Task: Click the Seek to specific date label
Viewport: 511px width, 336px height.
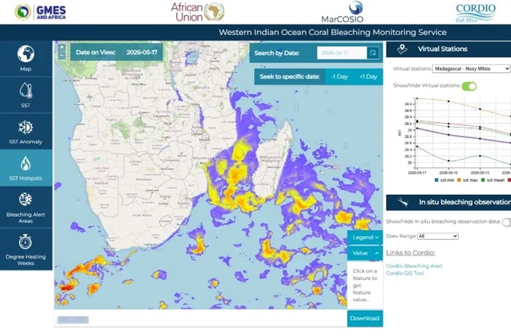Action: tap(290, 77)
